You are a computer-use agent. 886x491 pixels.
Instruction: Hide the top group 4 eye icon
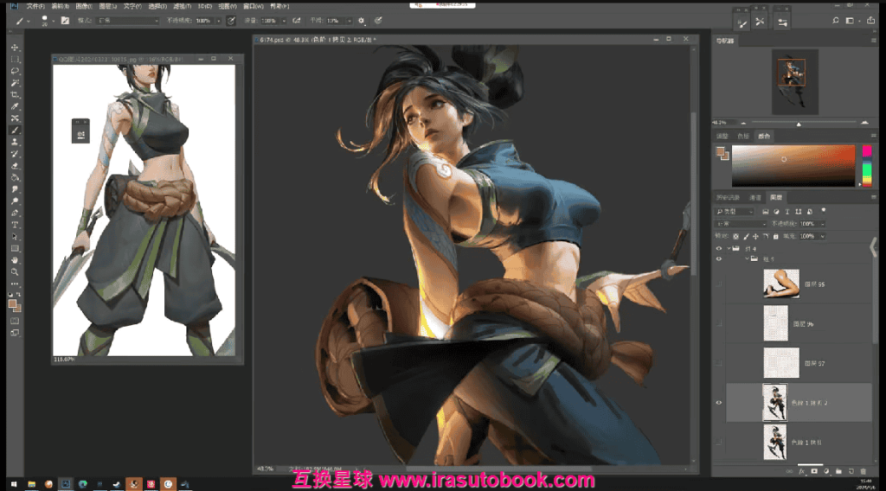pos(719,248)
